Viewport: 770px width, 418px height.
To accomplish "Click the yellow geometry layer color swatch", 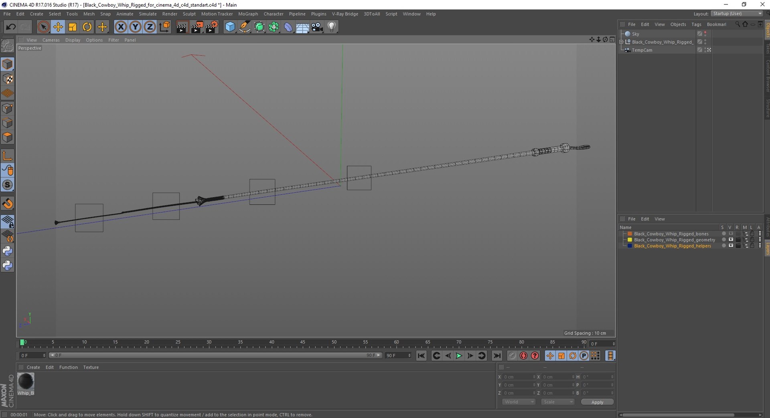I will [x=630, y=240].
